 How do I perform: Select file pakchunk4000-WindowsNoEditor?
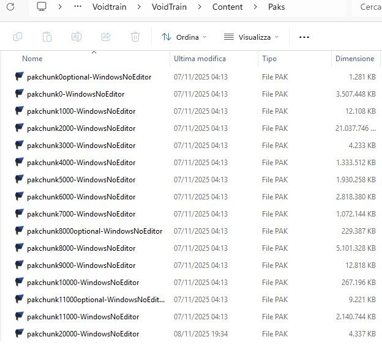(x=81, y=162)
